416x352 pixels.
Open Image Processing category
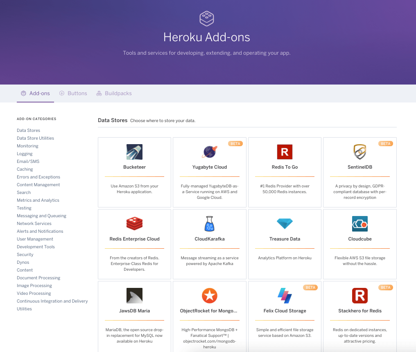[34, 286]
